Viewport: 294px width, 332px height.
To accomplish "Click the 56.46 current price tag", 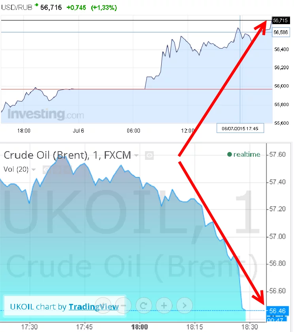I will 277,311.
